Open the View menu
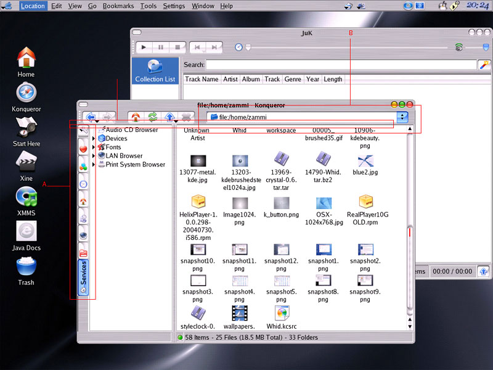This screenshot has width=493, height=370. pos(75,6)
